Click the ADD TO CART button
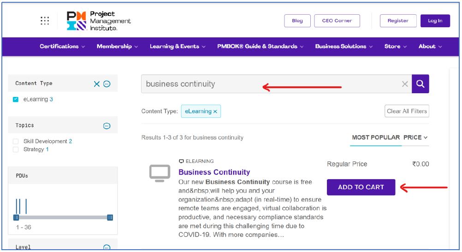462x252 pixels. (361, 187)
